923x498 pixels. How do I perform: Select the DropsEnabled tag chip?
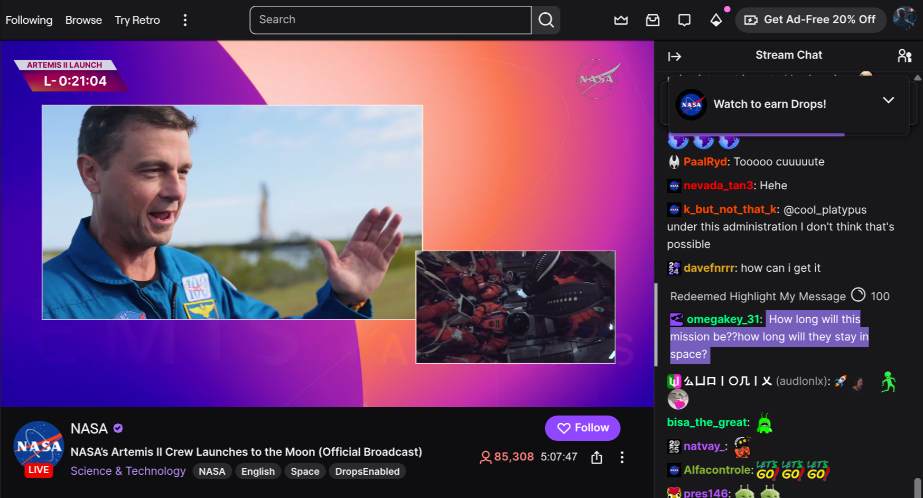[367, 471]
